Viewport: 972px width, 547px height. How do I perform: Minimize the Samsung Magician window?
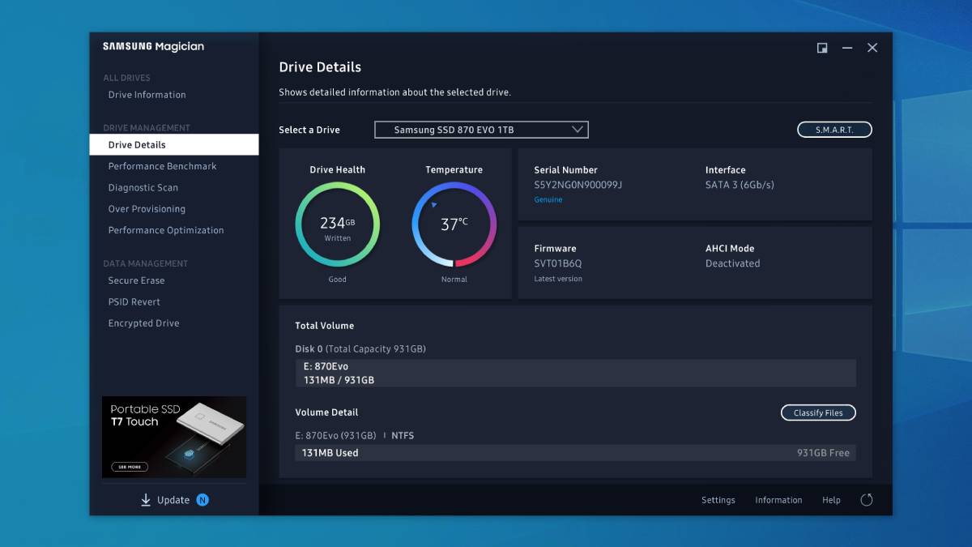(x=847, y=48)
